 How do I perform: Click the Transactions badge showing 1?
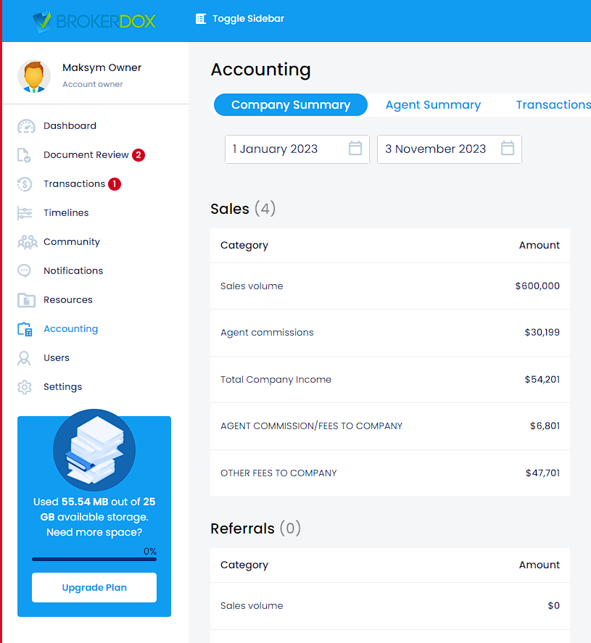[x=115, y=184]
